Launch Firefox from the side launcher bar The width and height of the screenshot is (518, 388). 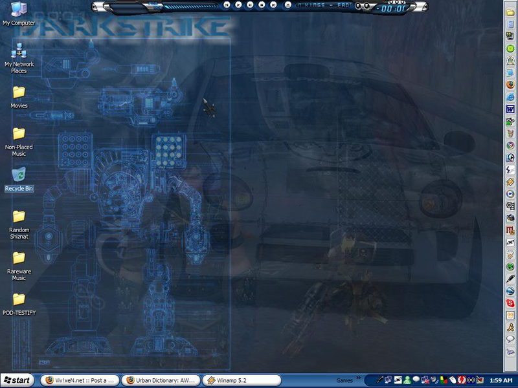point(510,85)
